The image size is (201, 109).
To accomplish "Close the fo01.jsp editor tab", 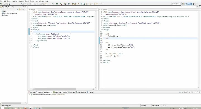I will [x=37, y=9].
